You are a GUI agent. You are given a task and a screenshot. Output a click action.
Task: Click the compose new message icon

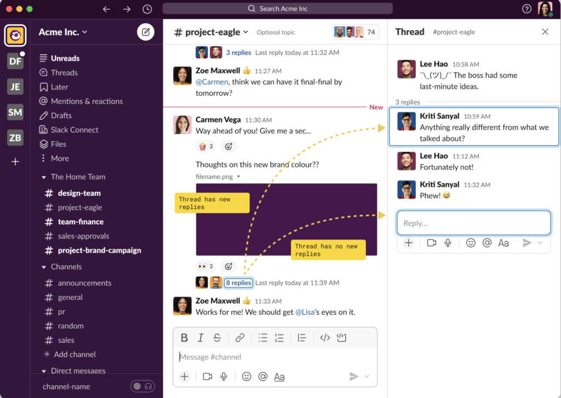(146, 32)
